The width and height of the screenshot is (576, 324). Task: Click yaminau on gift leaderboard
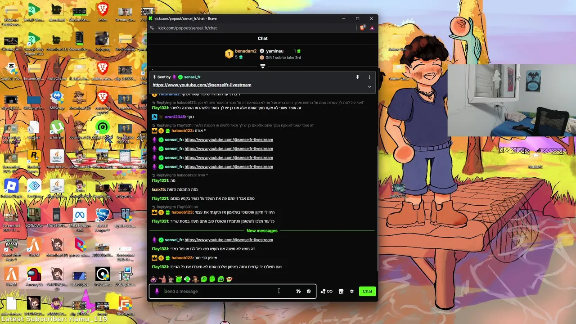coord(274,51)
